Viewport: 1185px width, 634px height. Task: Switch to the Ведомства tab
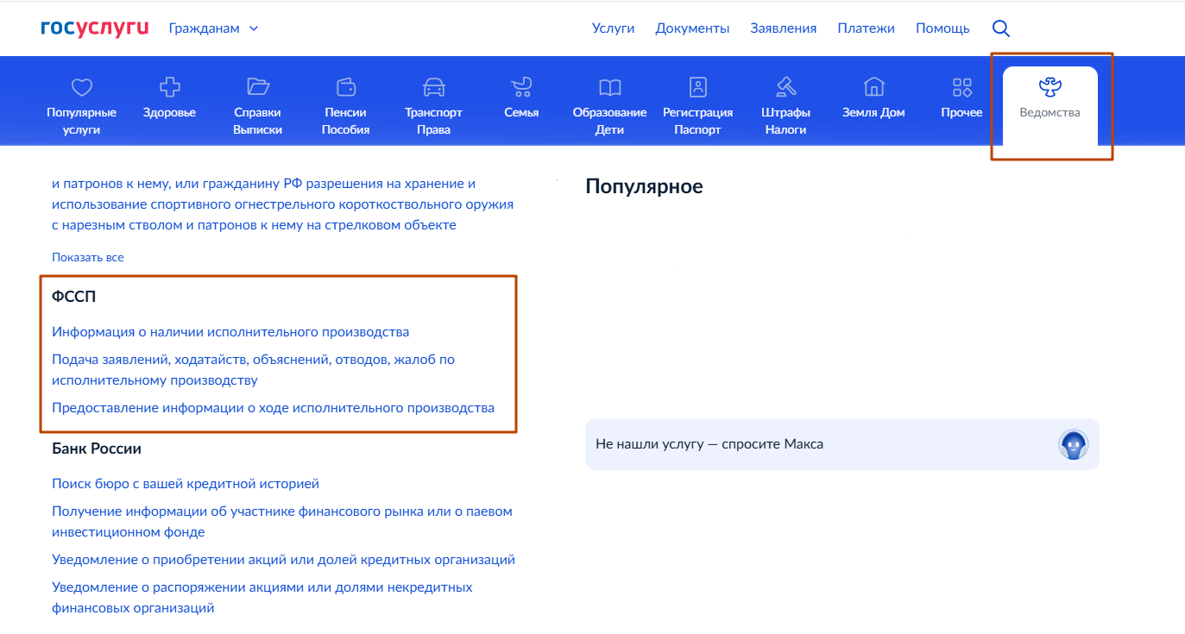point(1049,105)
